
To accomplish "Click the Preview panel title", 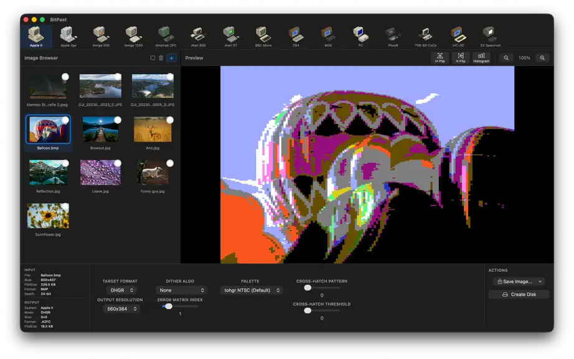I will click(x=194, y=58).
